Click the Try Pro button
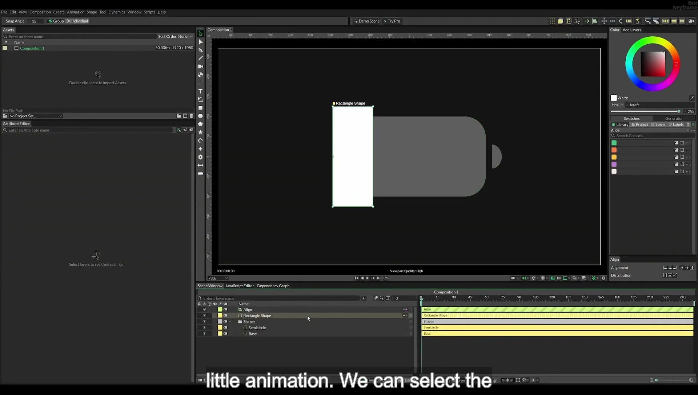This screenshot has width=698, height=395. point(392,21)
